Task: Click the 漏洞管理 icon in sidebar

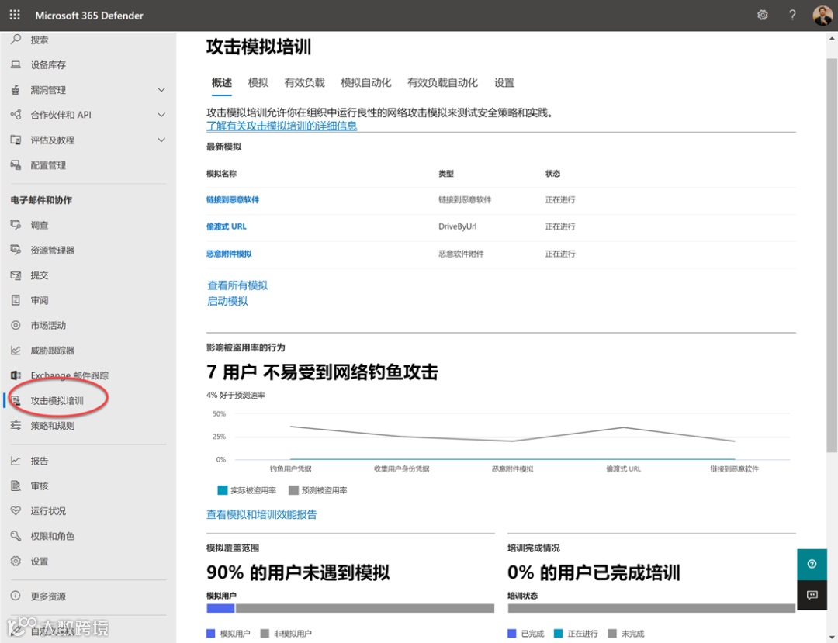Action: click(16, 90)
